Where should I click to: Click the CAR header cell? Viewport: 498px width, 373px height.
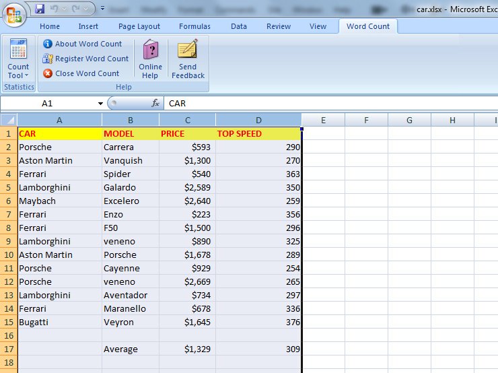pyautogui.click(x=59, y=134)
